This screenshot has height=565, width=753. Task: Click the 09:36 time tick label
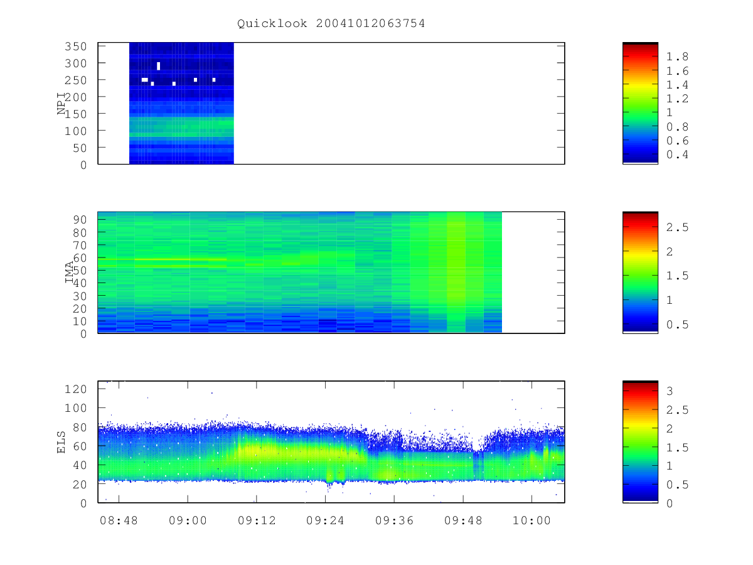[394, 521]
